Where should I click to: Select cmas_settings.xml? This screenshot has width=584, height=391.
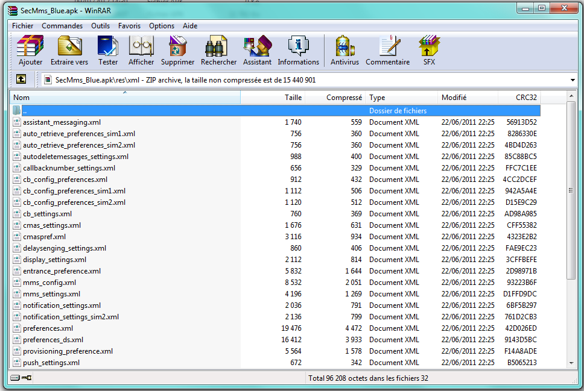pos(52,225)
